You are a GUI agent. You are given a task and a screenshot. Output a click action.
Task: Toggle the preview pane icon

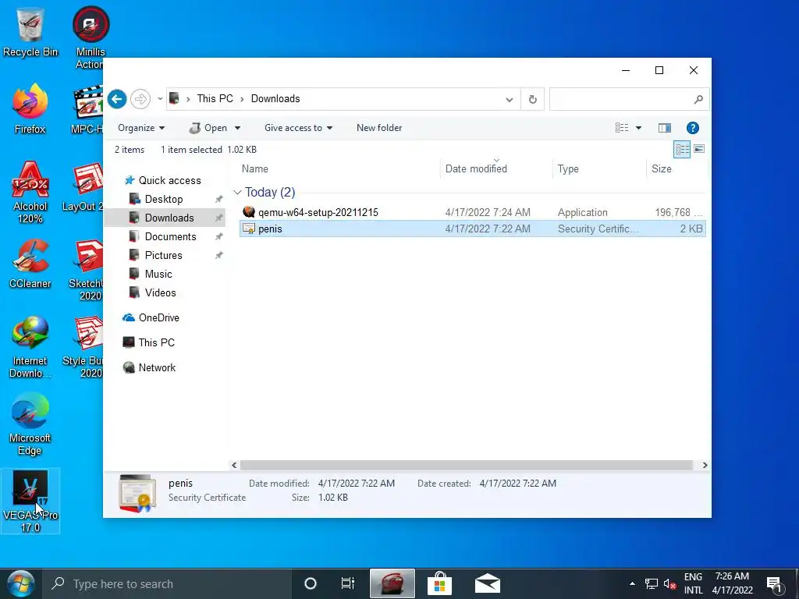click(665, 128)
